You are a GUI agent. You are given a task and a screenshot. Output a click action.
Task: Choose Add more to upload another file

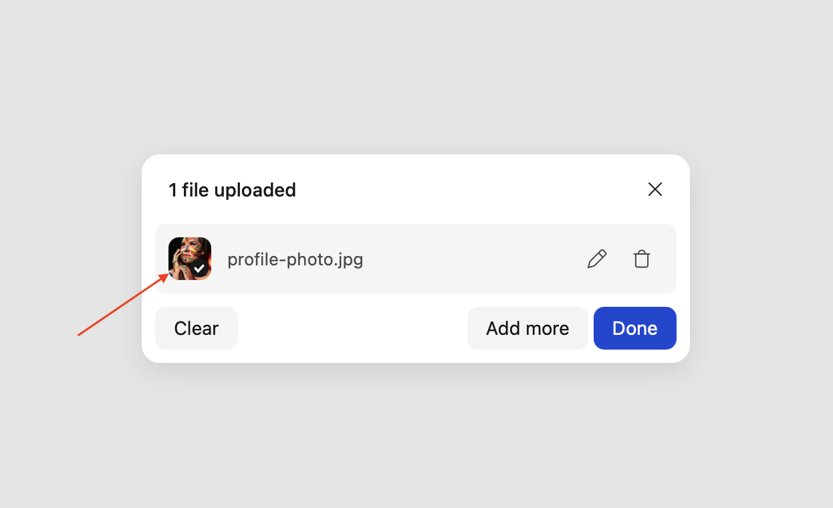point(527,328)
